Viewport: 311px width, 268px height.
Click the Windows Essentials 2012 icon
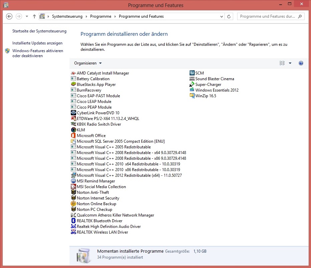tap(192, 90)
